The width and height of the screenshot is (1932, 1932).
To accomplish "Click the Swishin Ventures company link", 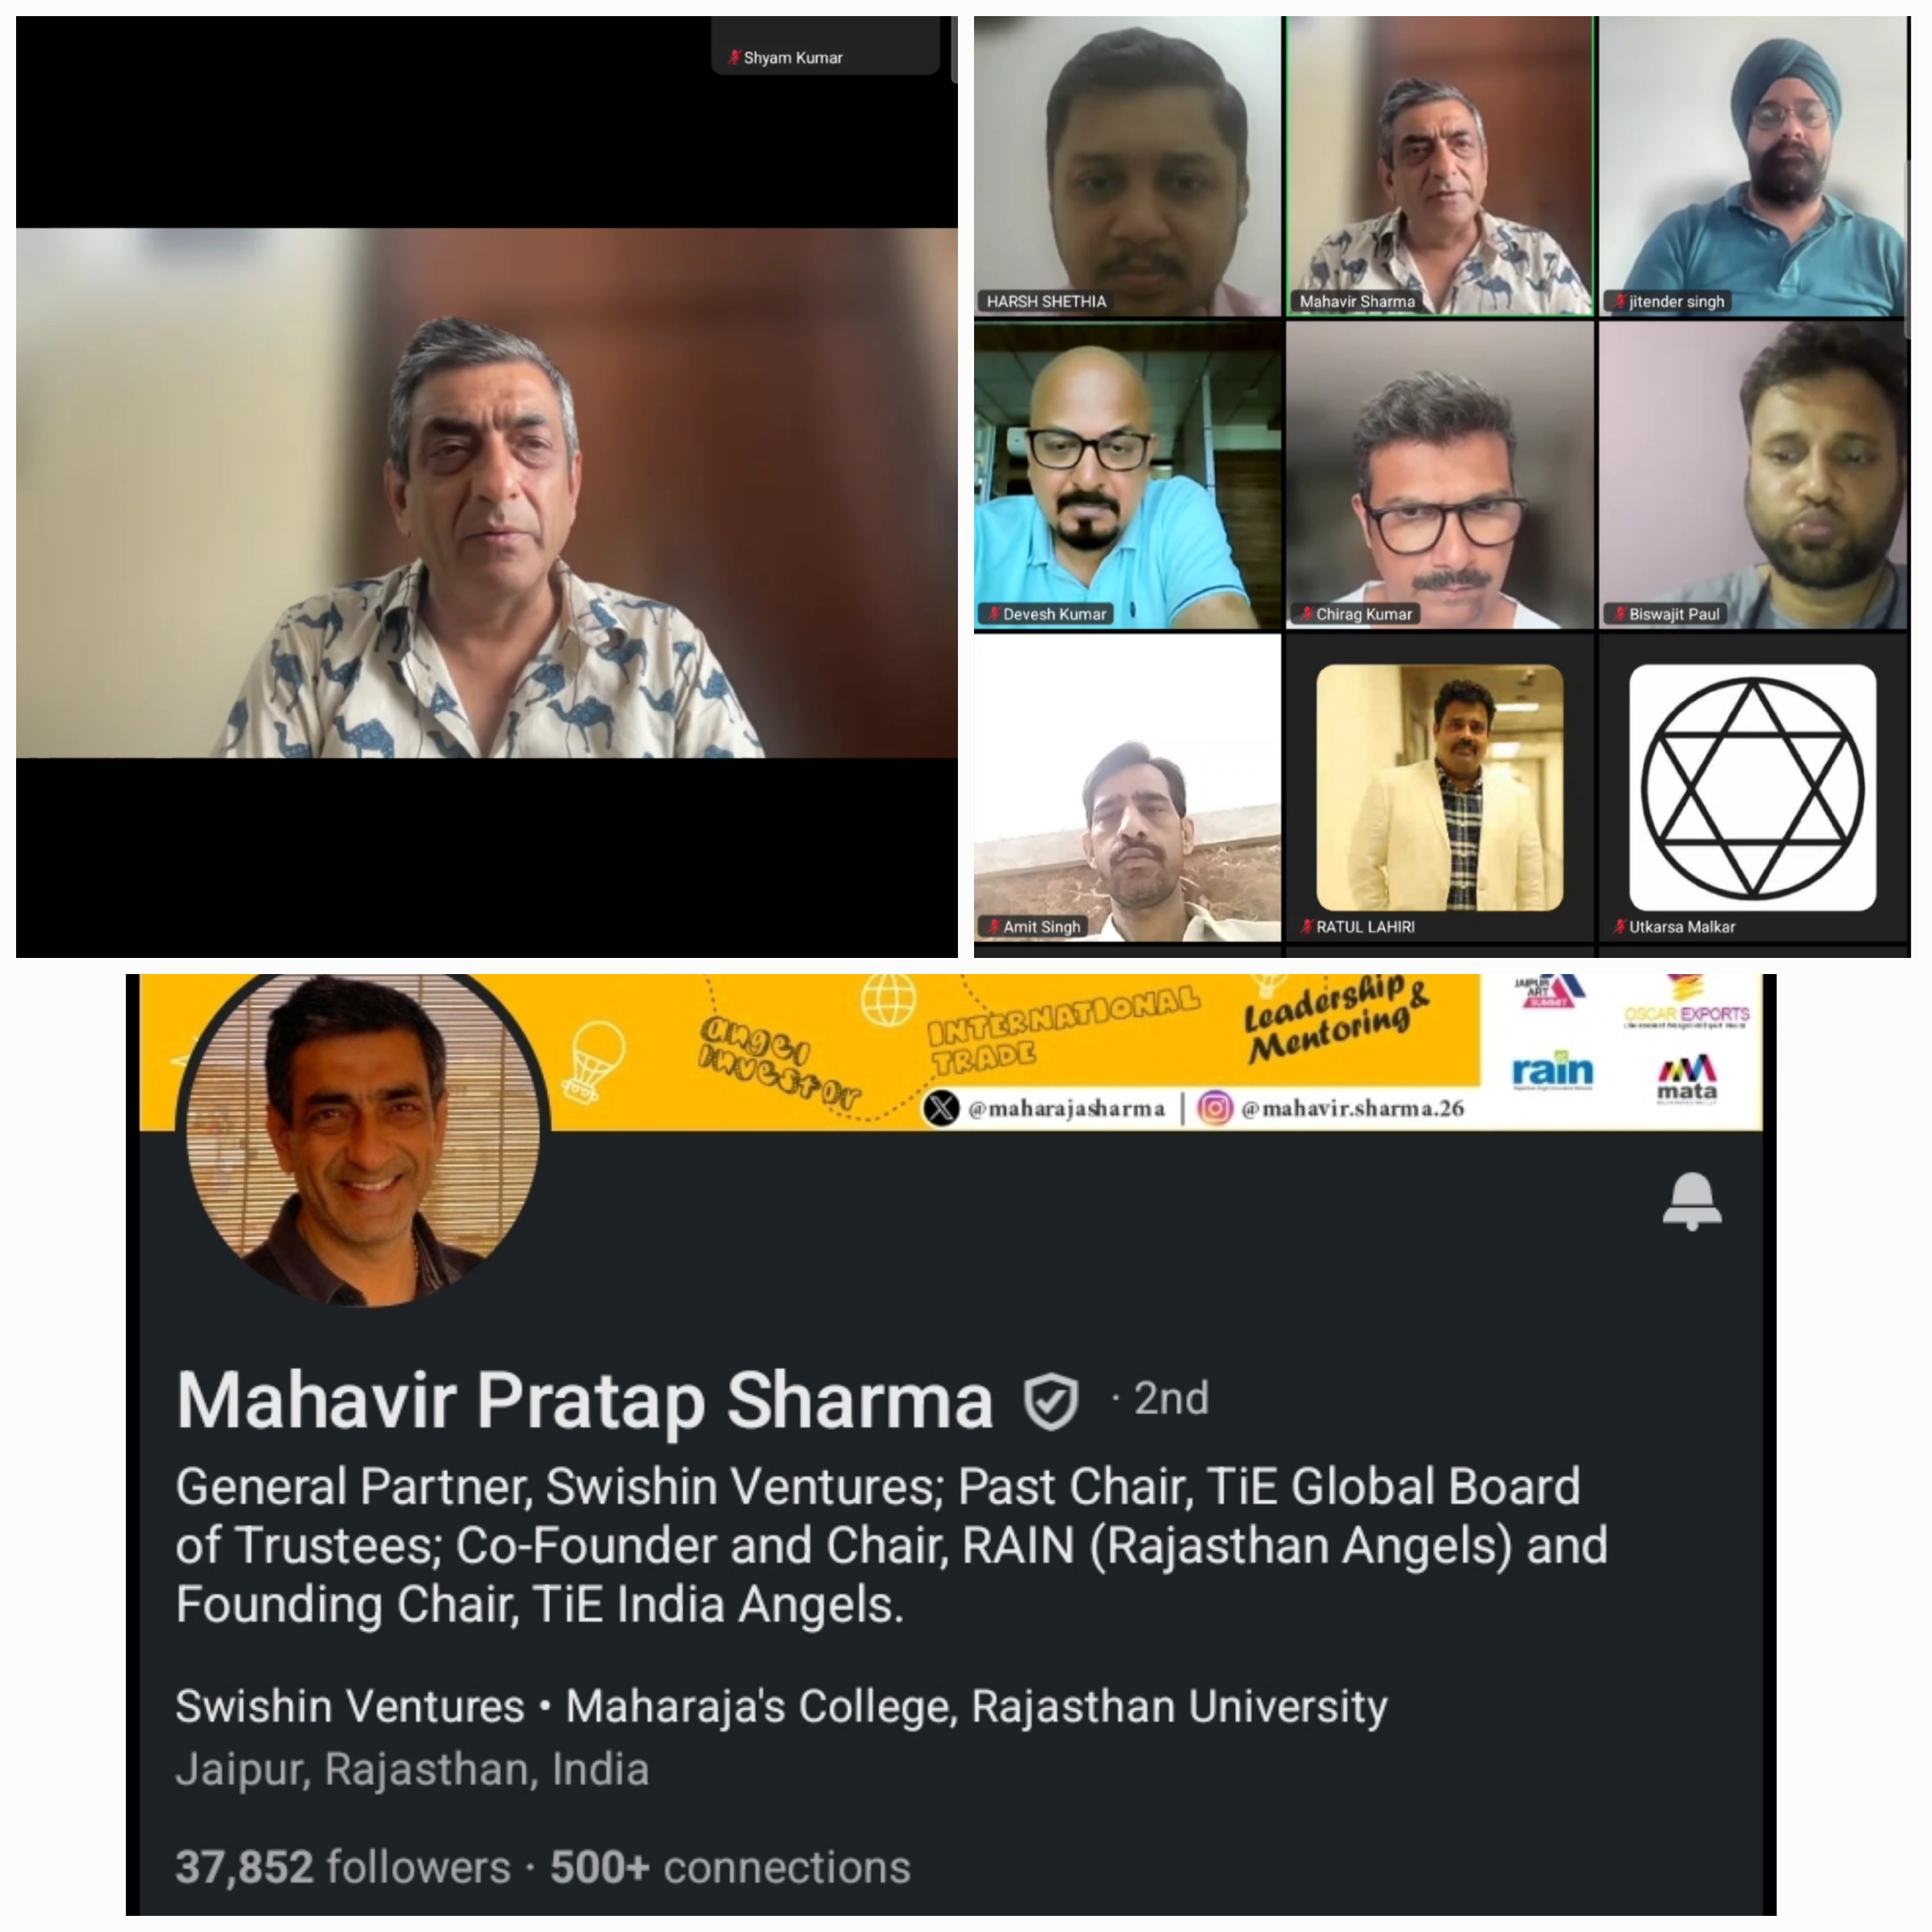I will [350, 1706].
